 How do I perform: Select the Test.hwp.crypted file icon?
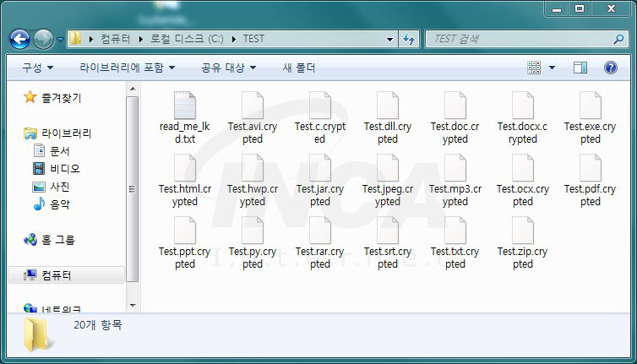point(253,168)
